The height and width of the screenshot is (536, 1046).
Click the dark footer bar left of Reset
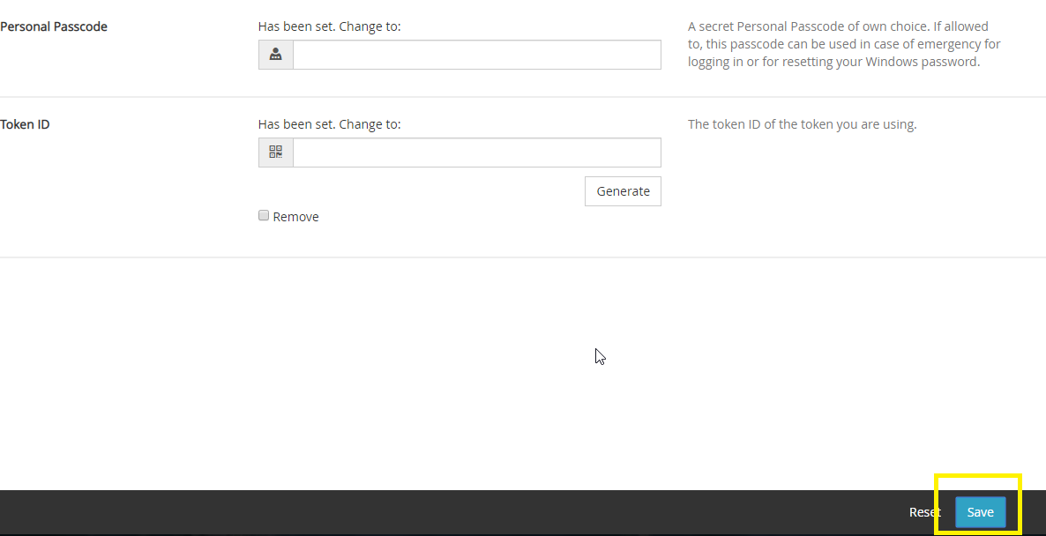(x=453, y=512)
